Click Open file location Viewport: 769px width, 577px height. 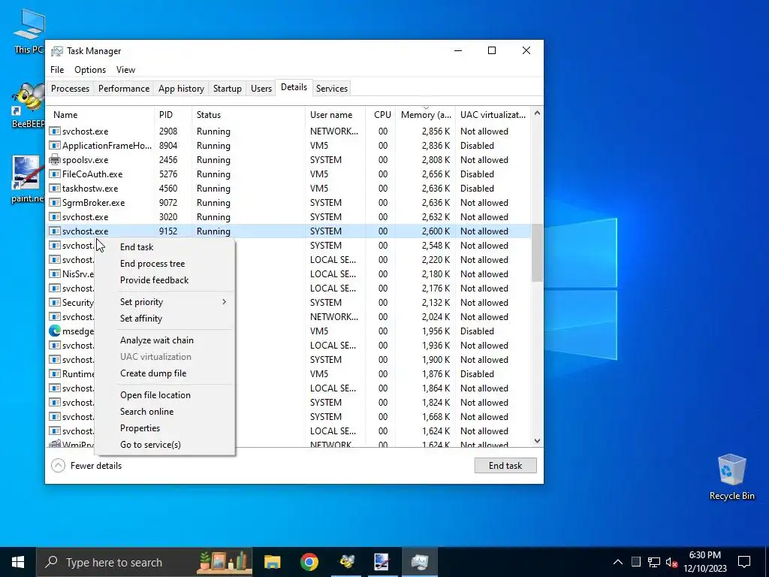click(x=155, y=395)
